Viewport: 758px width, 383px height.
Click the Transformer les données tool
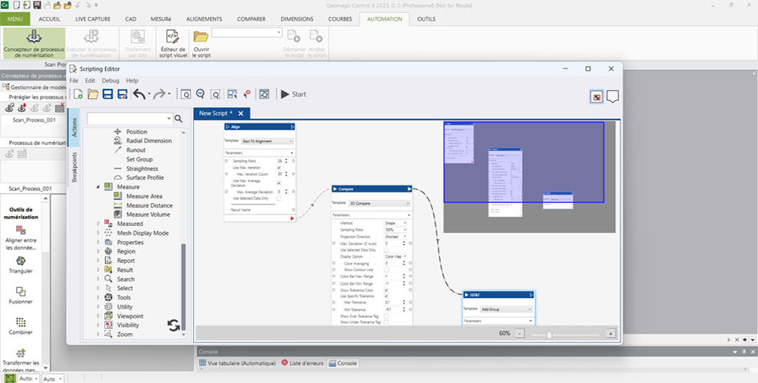click(21, 360)
